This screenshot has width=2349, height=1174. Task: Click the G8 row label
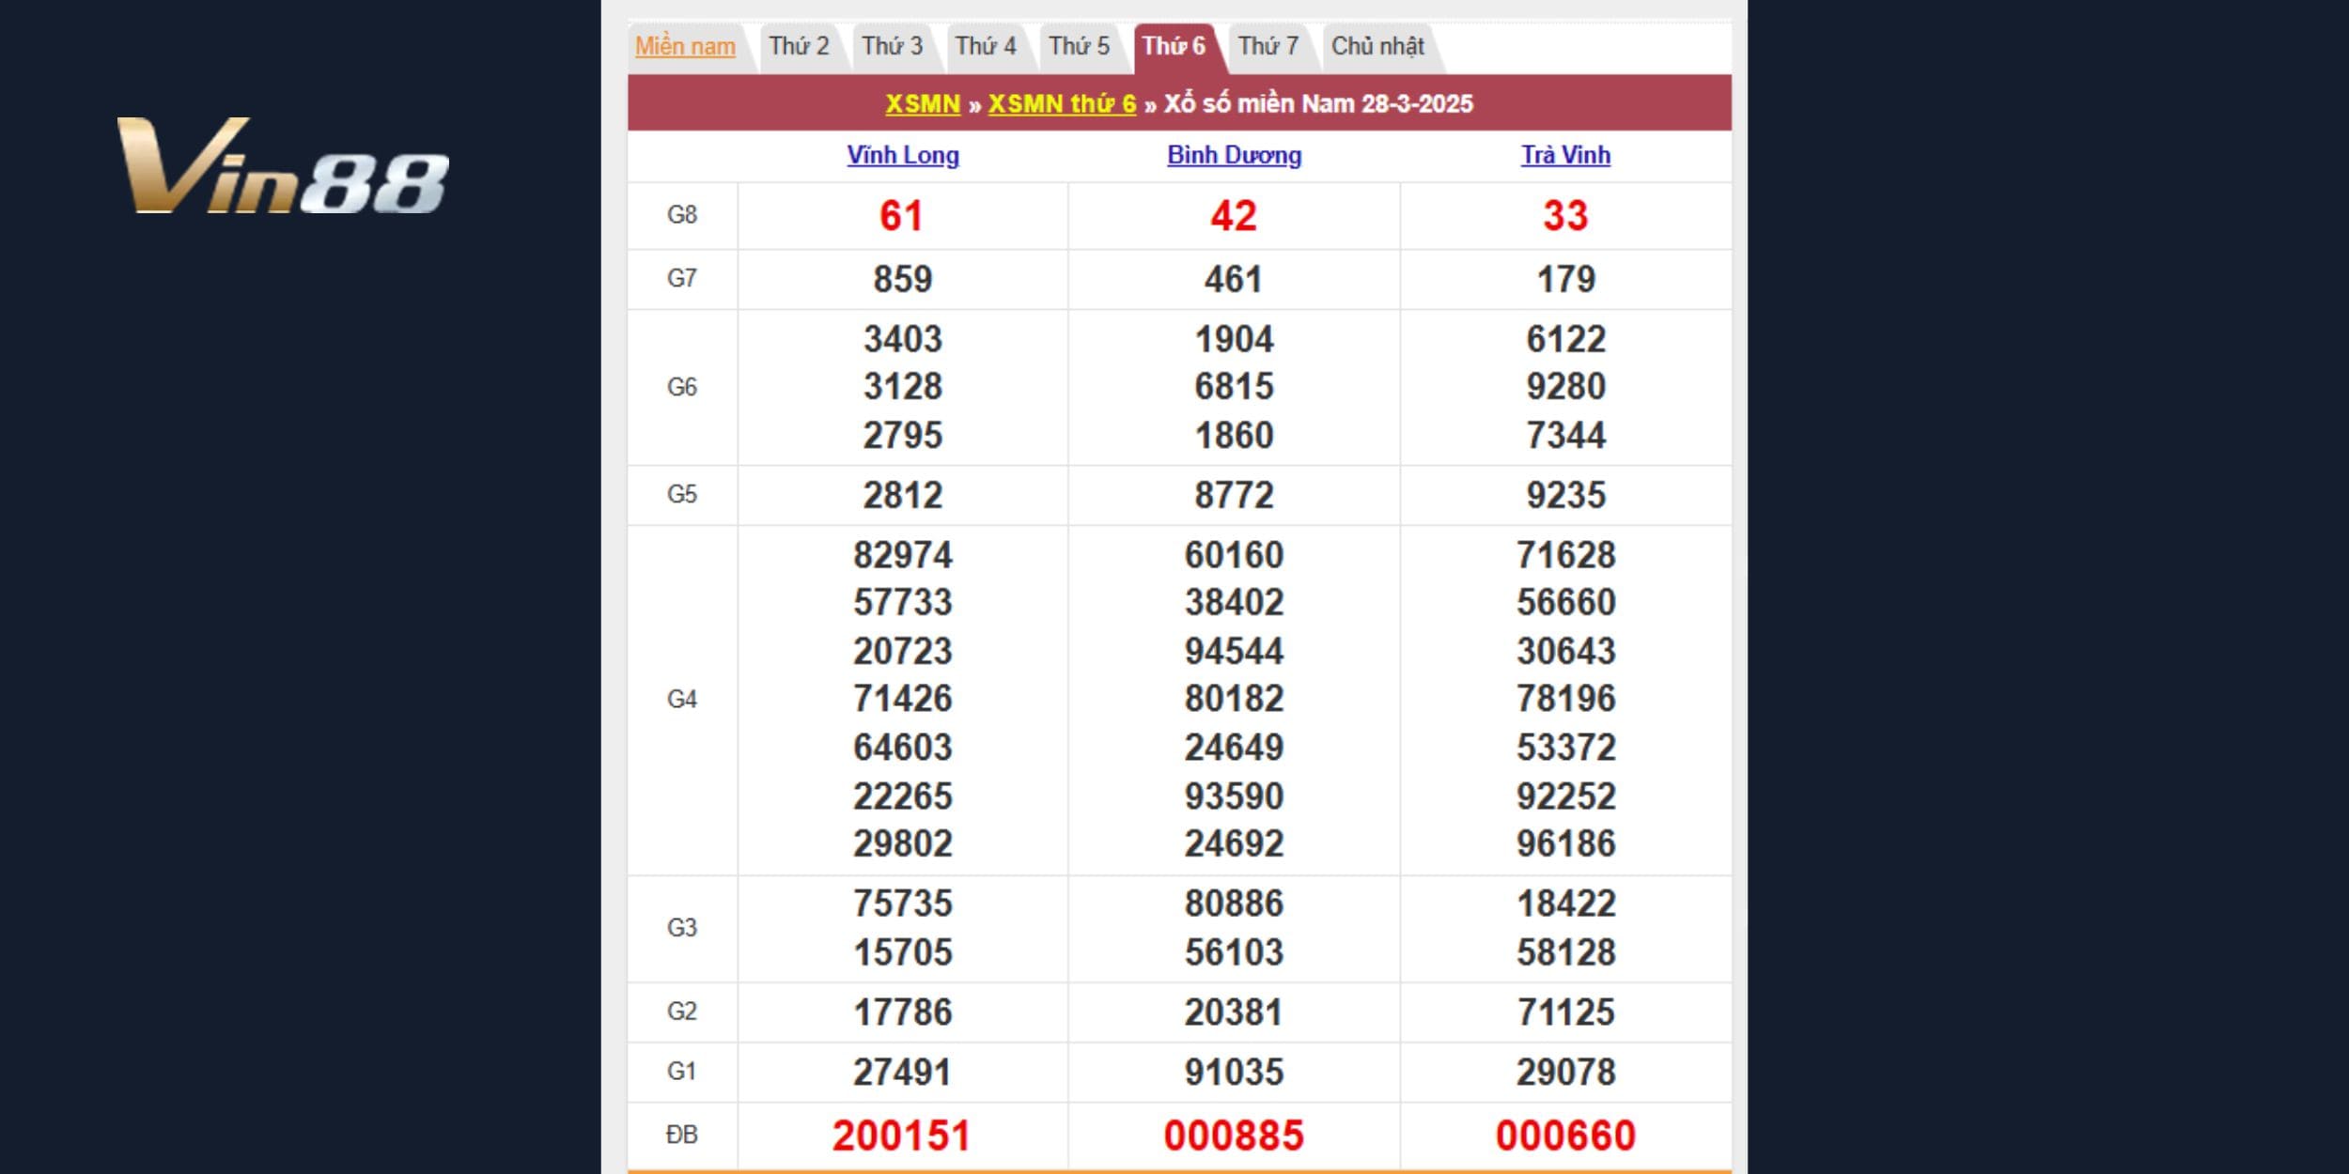point(682,215)
